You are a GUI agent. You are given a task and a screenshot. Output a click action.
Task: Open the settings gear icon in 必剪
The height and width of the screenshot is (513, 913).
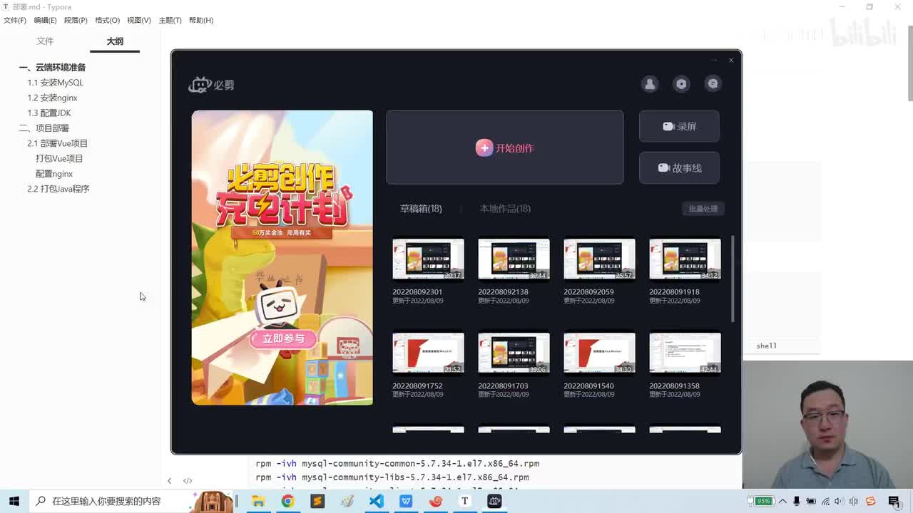click(x=681, y=84)
